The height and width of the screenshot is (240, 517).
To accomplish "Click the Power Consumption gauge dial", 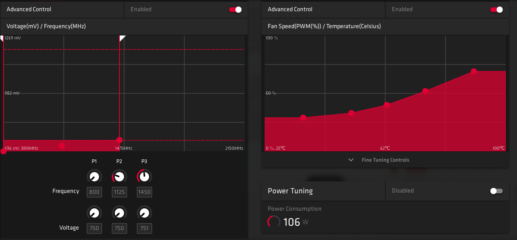I will [274, 221].
